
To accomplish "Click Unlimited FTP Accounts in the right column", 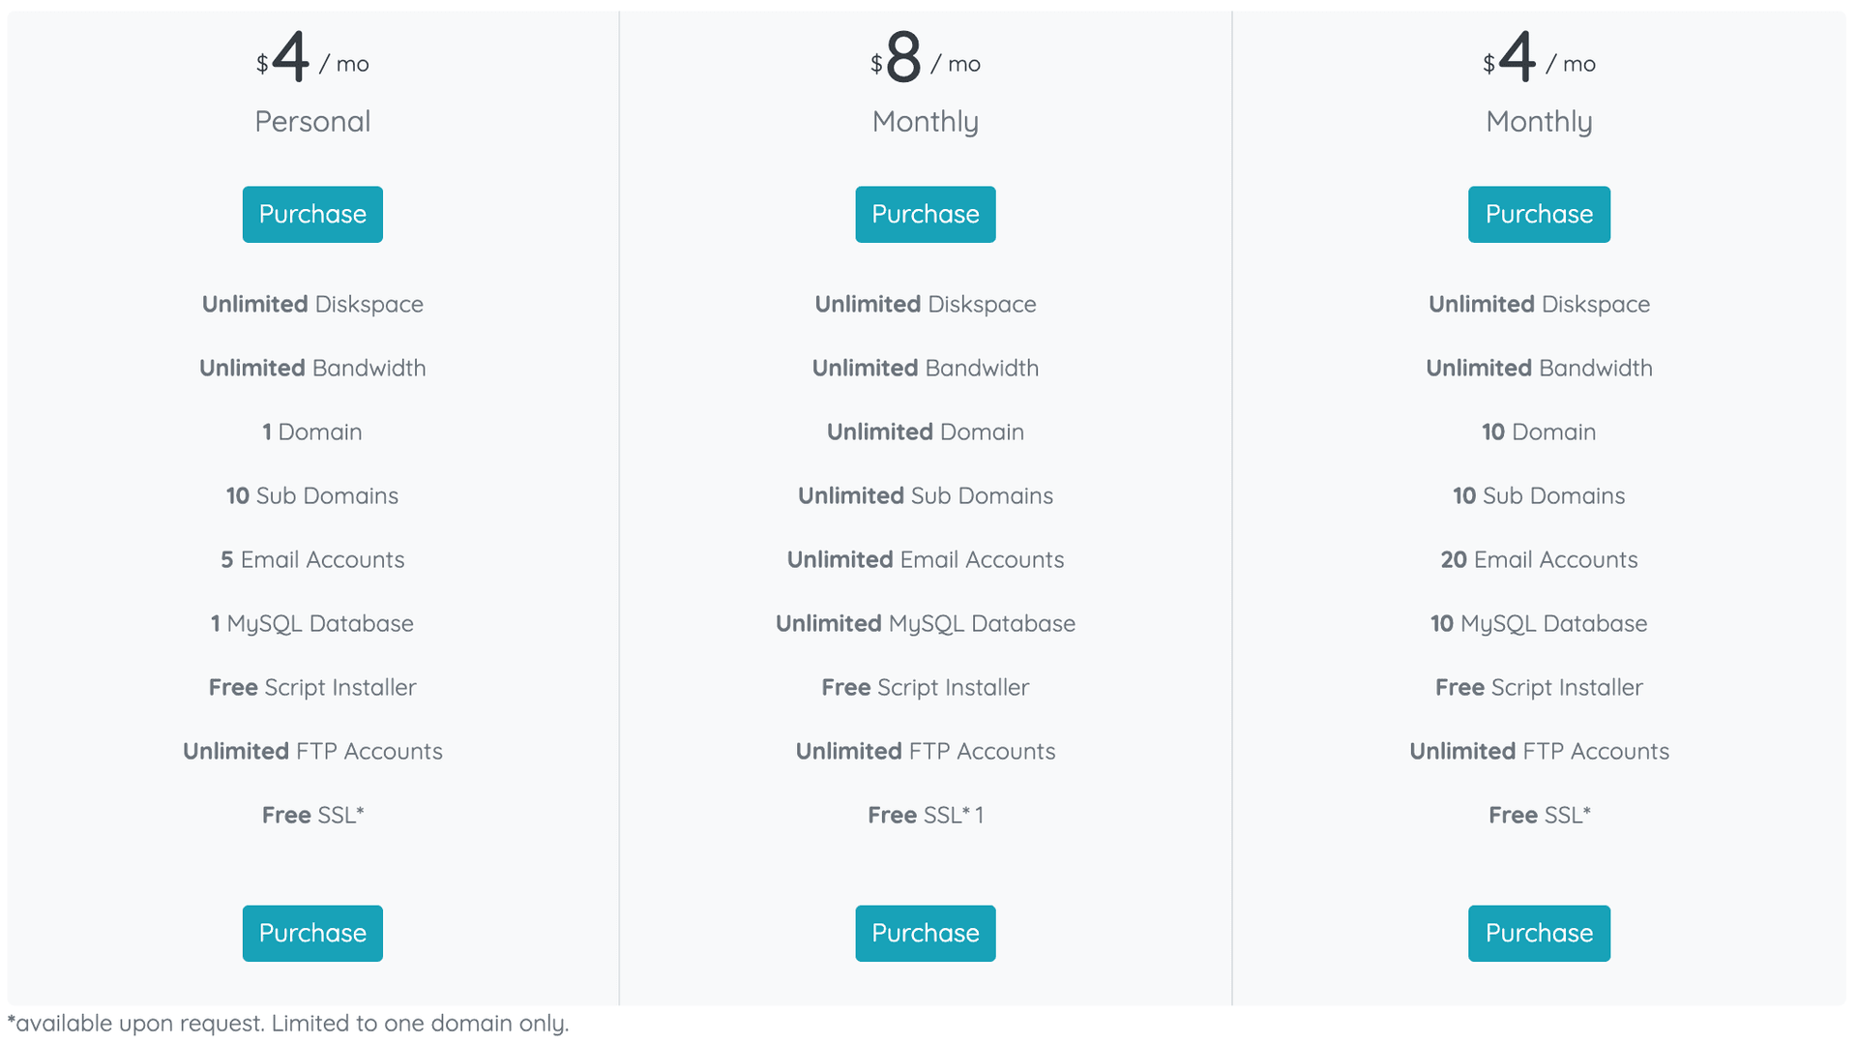I will 1538,750.
